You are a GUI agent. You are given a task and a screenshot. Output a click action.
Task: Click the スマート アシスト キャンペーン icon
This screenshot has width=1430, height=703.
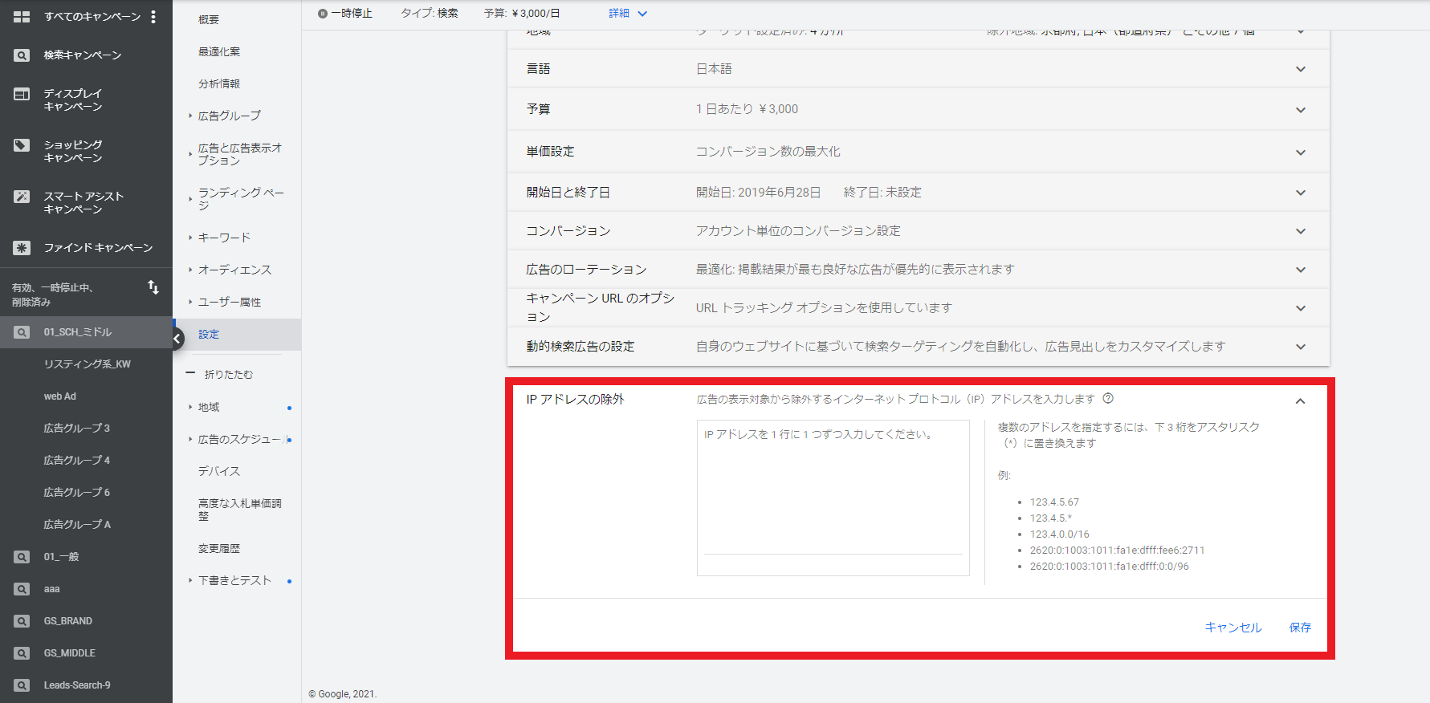pos(22,197)
